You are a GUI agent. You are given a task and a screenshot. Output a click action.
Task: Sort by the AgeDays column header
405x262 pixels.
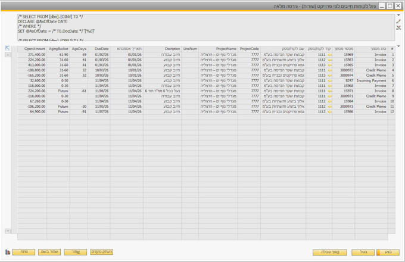click(79, 49)
